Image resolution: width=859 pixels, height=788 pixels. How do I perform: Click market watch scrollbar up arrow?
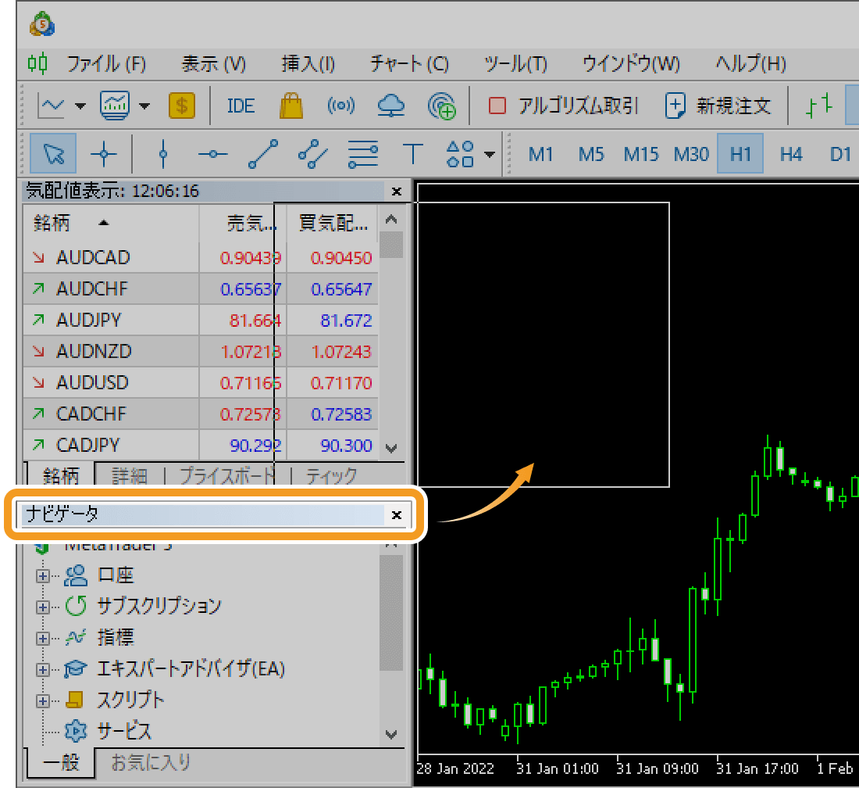[391, 220]
